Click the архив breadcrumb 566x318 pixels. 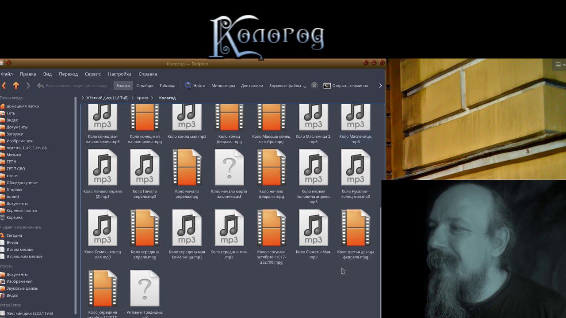[x=142, y=98]
